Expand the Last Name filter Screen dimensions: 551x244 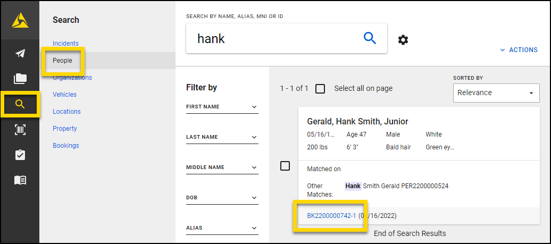click(222, 138)
